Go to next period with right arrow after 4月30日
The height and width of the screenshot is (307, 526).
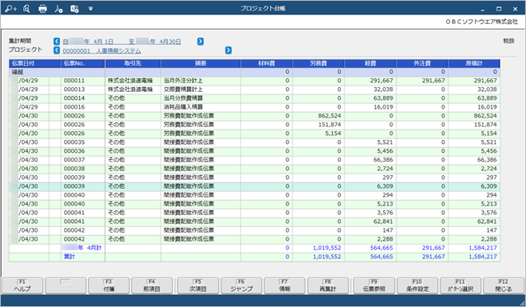pos(201,42)
